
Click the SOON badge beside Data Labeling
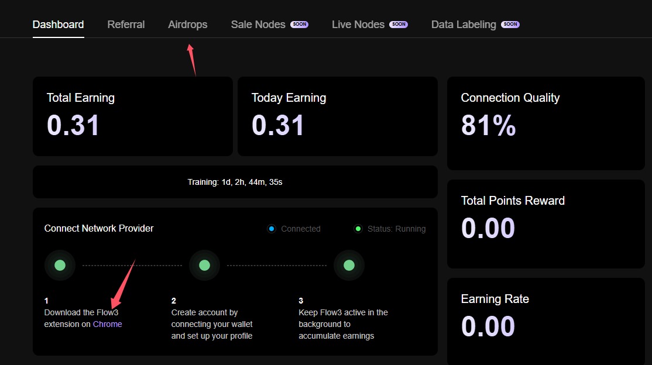click(x=510, y=24)
